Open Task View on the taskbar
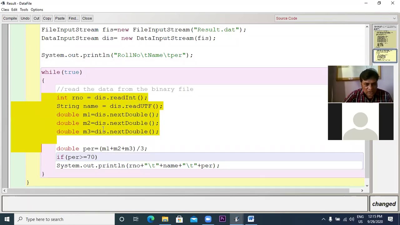400x225 pixels. pos(136,219)
